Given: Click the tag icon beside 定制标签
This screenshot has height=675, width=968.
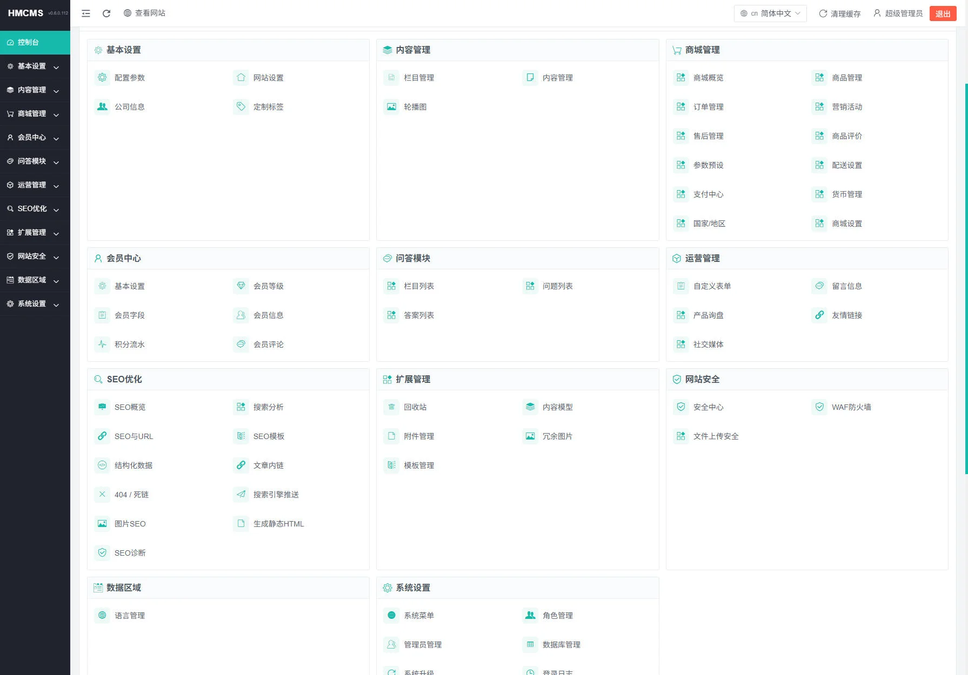Looking at the screenshot, I should pos(241,107).
